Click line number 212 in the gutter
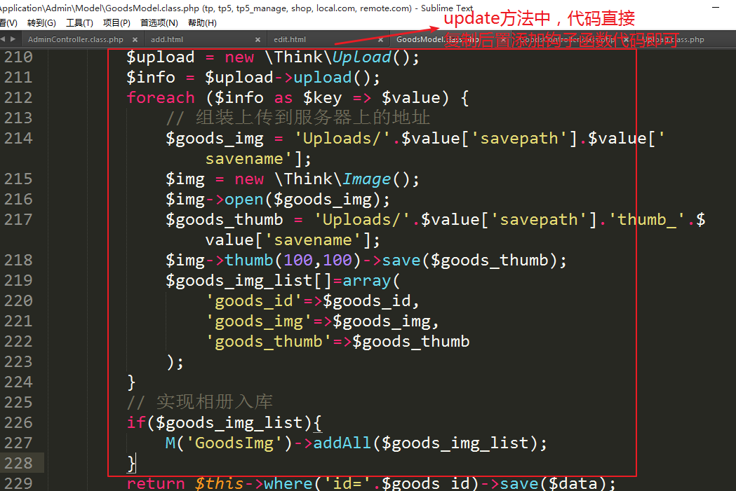 18,97
